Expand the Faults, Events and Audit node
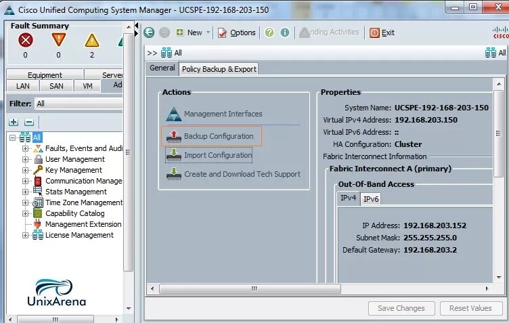This screenshot has height=323, width=509. coord(25,149)
